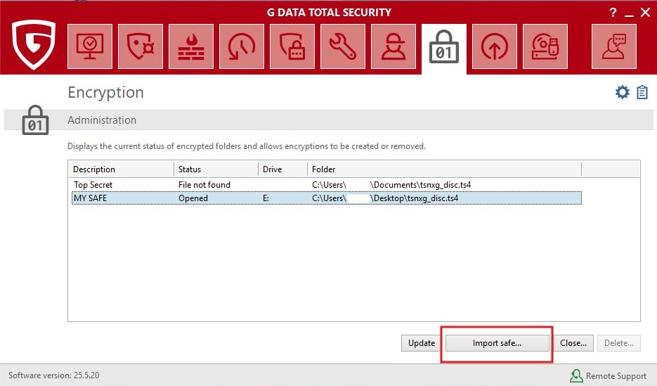657x386 pixels.
Task: Sort by the Status column header
Action: (x=216, y=169)
